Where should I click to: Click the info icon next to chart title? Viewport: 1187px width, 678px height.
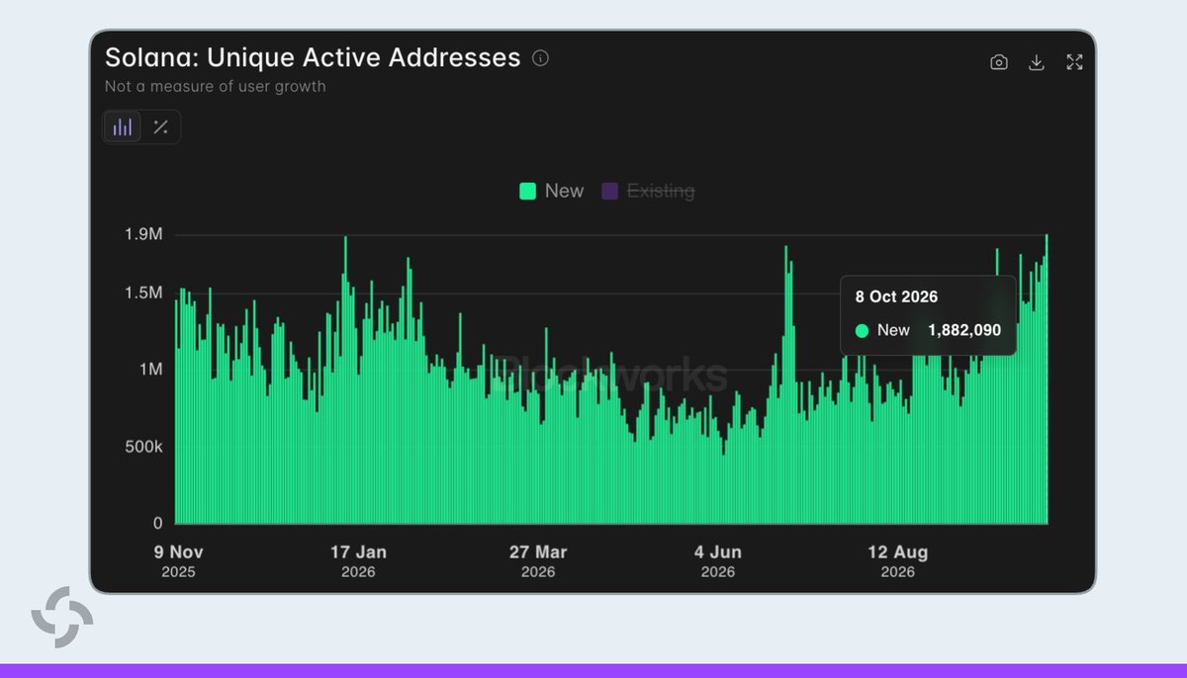point(540,58)
